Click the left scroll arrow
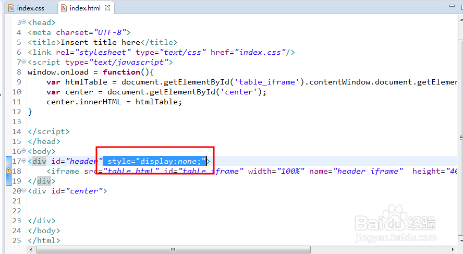Viewport: 463px width, 254px height. coord(31,250)
